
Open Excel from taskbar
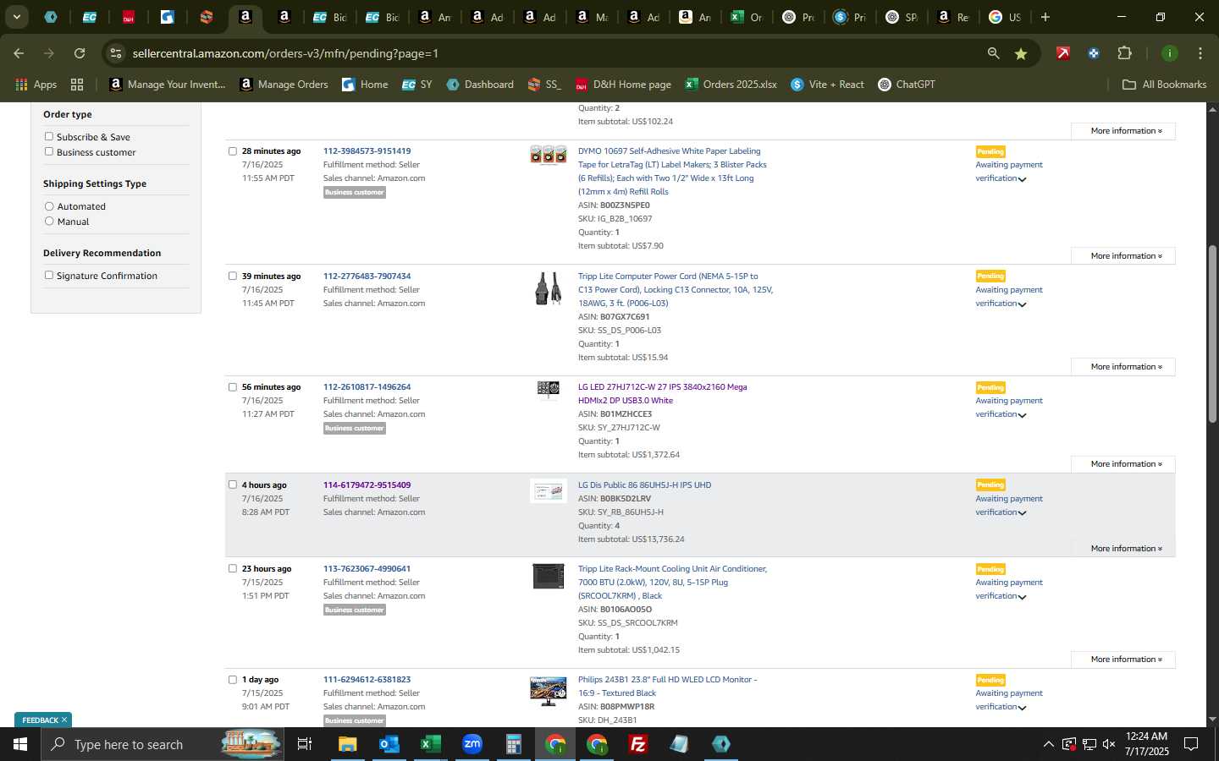pos(430,744)
